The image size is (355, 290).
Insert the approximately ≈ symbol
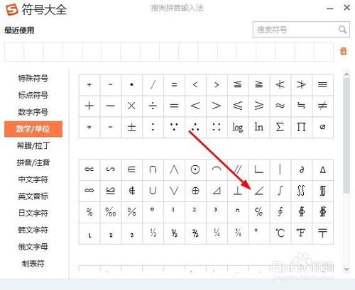coord(280,106)
